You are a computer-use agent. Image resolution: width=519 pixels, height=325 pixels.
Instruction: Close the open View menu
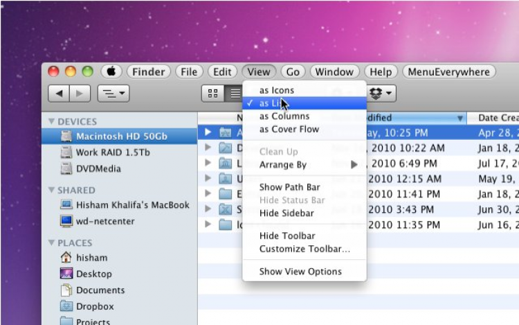(x=259, y=71)
